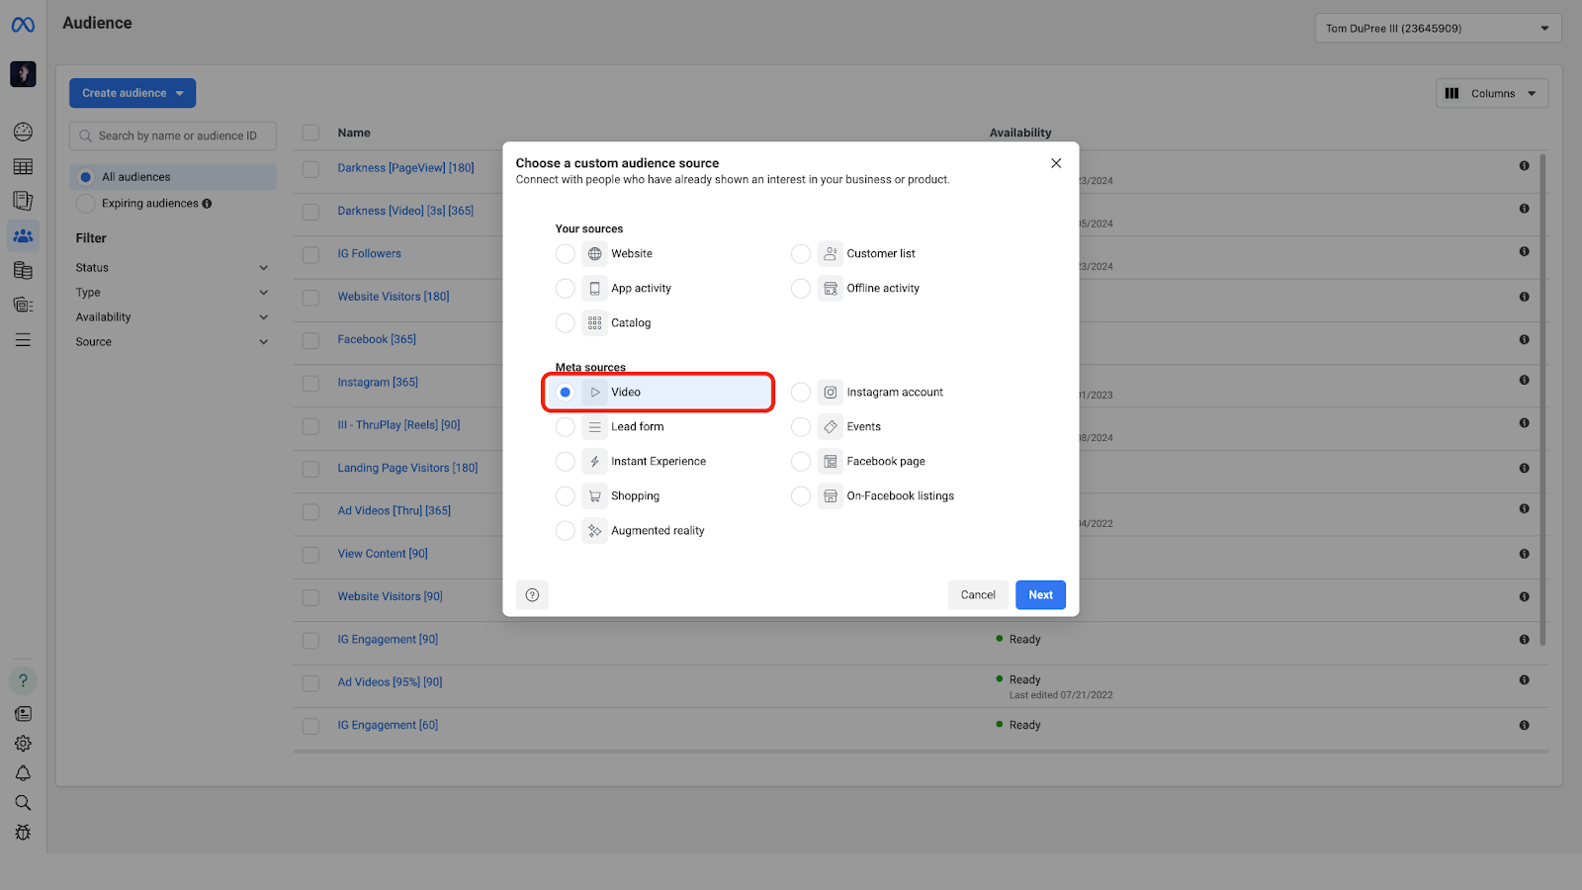Open the account overview gauge icon in sidebar
This screenshot has width=1582, height=890.
(23, 132)
